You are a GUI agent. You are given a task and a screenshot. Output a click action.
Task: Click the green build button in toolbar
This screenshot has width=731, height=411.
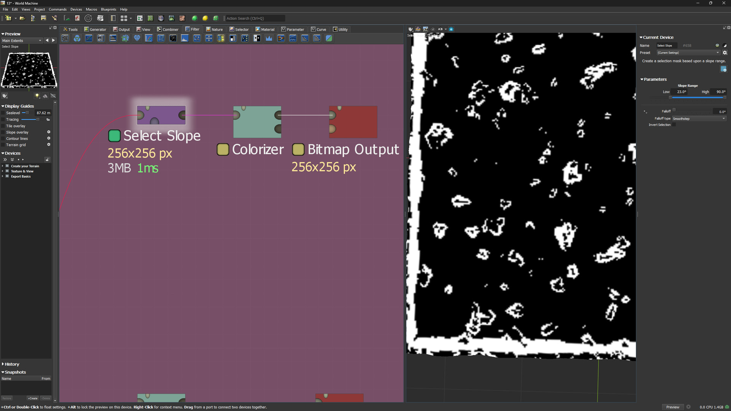click(x=195, y=18)
